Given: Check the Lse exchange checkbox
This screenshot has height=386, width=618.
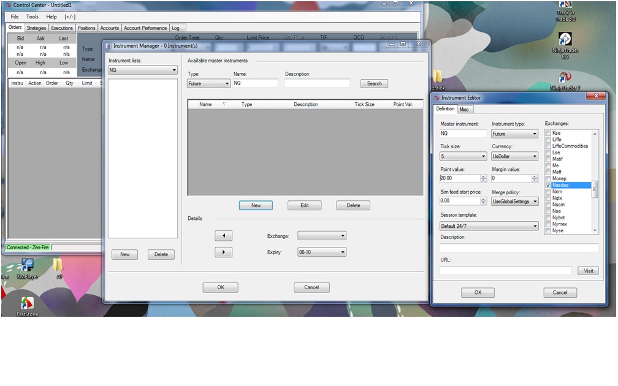Looking at the screenshot, I should pos(548,153).
